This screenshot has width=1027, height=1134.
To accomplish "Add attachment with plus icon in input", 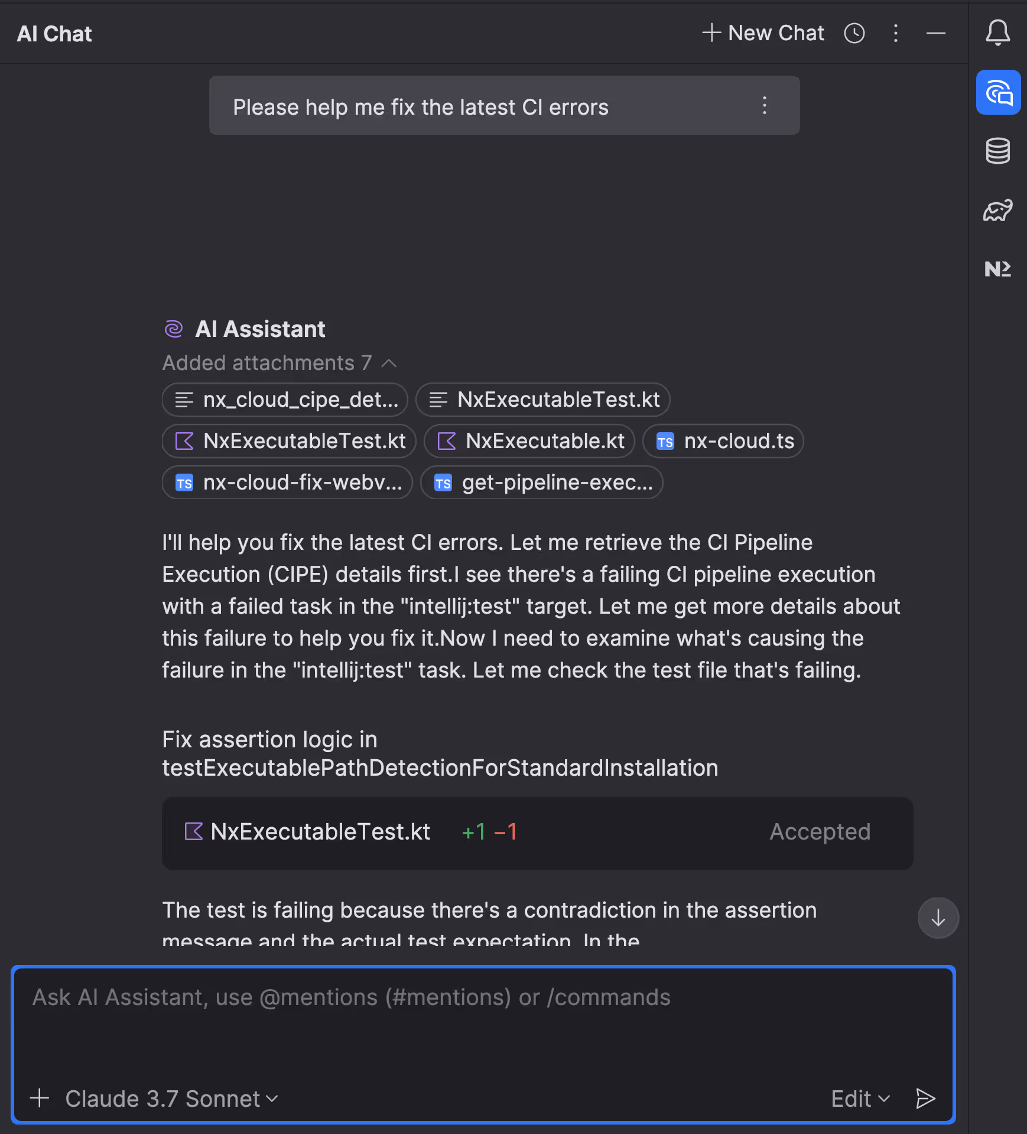I will pyautogui.click(x=40, y=1099).
